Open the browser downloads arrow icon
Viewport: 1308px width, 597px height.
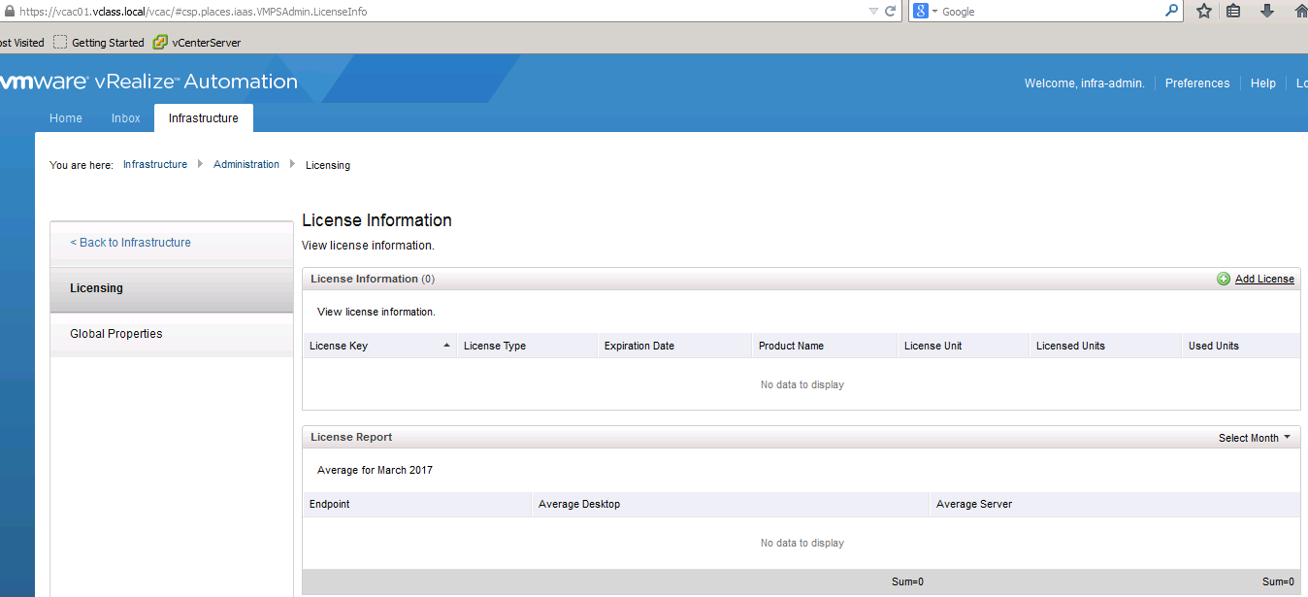1266,12
